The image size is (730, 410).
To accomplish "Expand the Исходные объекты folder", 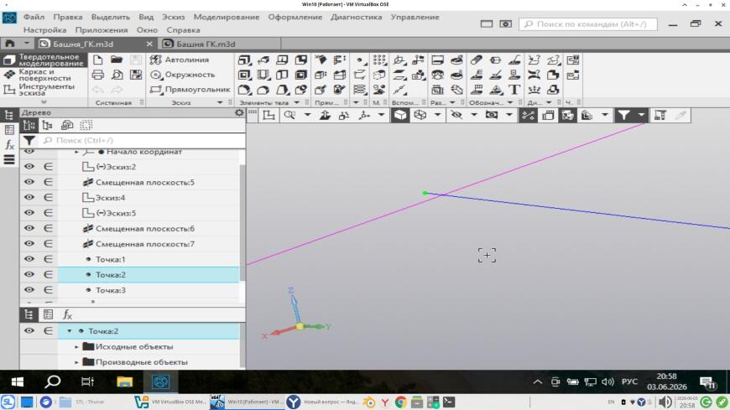I will [x=77, y=347].
